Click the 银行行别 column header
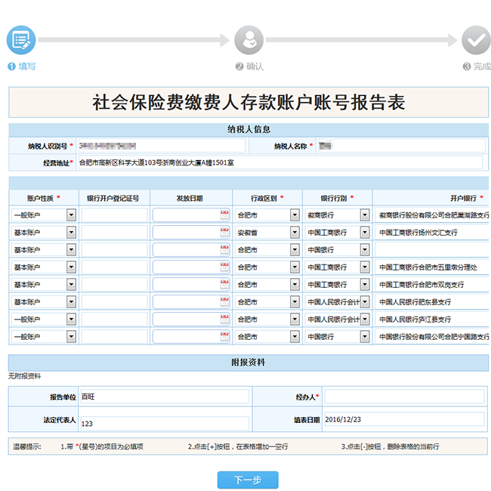The image size is (491, 491). coord(337,198)
